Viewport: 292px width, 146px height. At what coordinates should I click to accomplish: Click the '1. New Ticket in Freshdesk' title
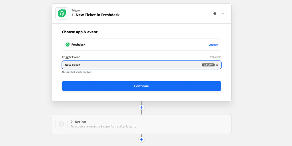point(96,15)
